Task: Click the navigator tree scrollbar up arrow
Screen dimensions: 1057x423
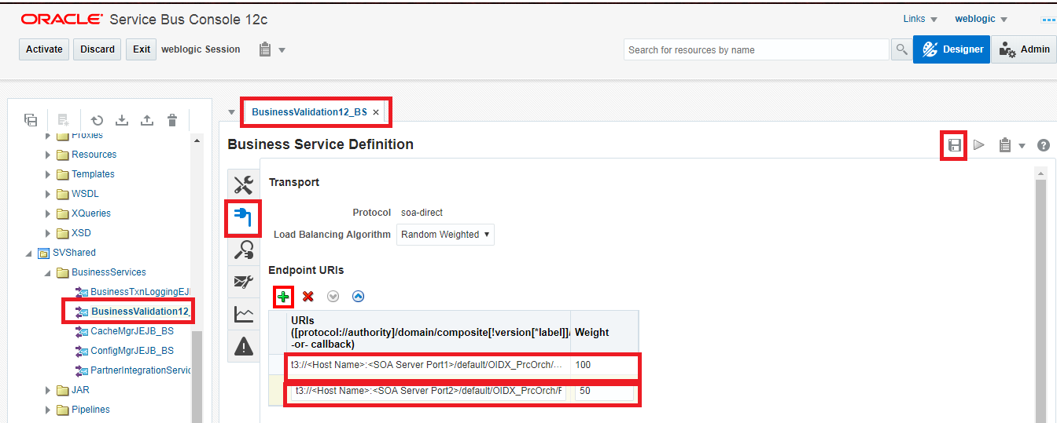Action: coord(197,140)
